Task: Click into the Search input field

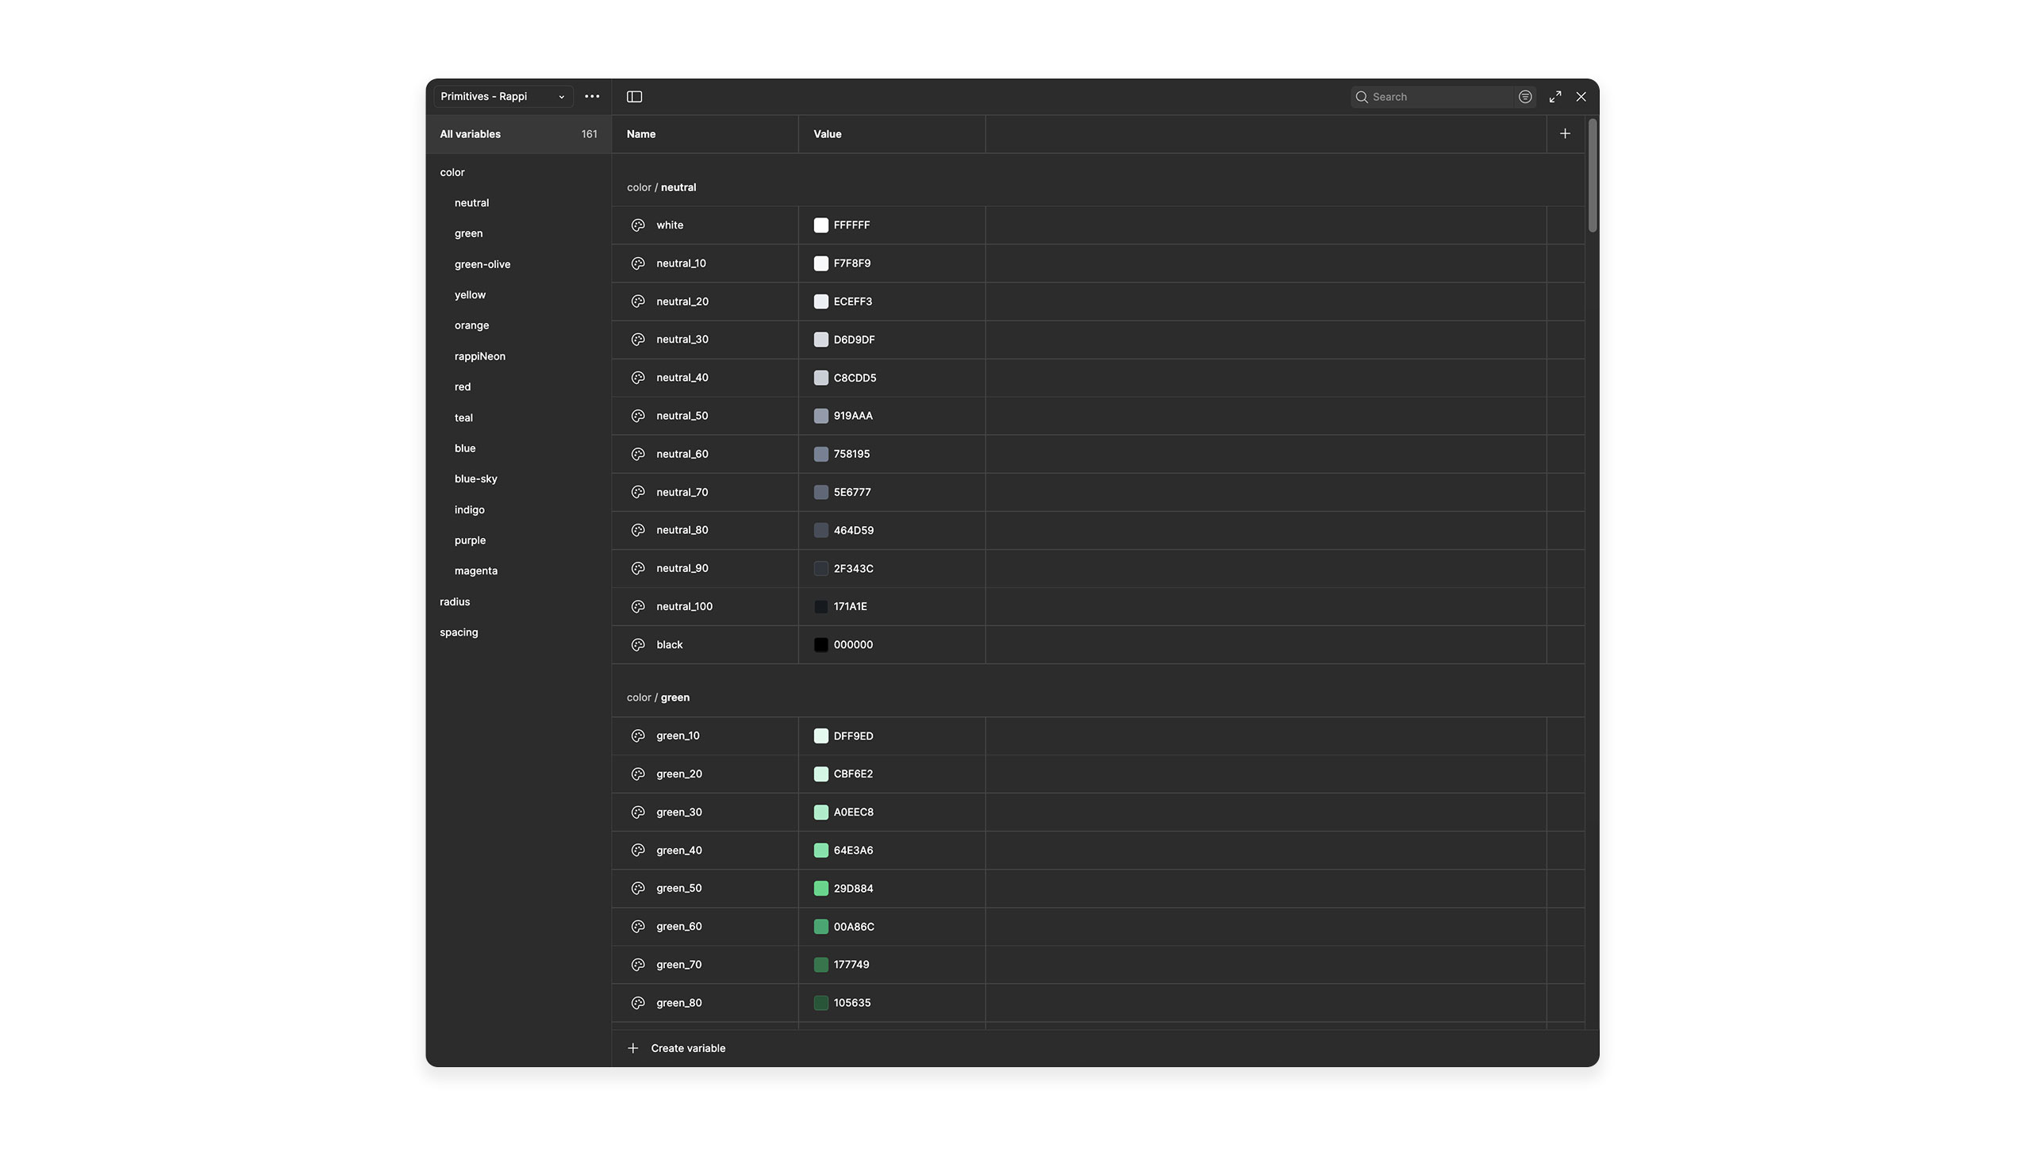Action: tap(1437, 97)
